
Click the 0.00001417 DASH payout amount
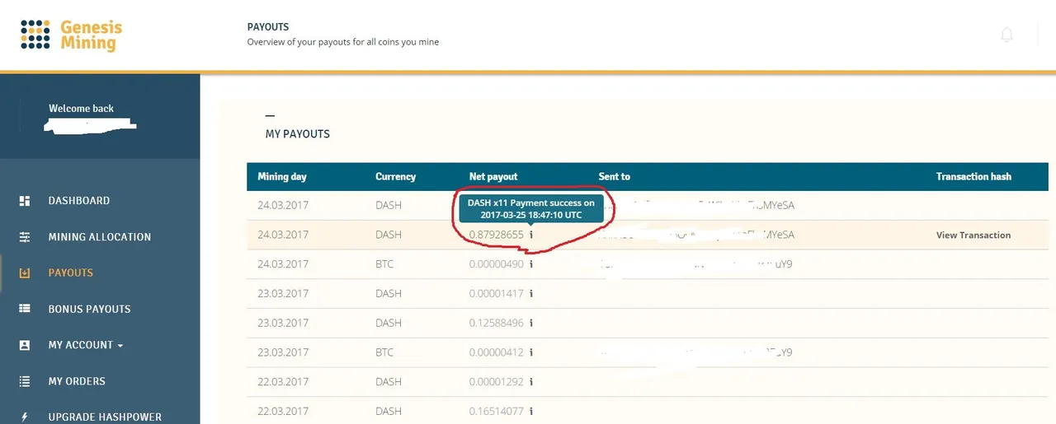click(497, 294)
